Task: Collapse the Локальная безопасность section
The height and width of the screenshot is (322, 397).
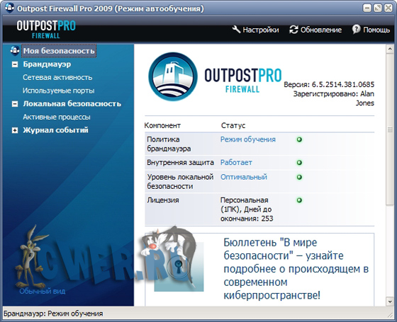Action: click(15, 104)
